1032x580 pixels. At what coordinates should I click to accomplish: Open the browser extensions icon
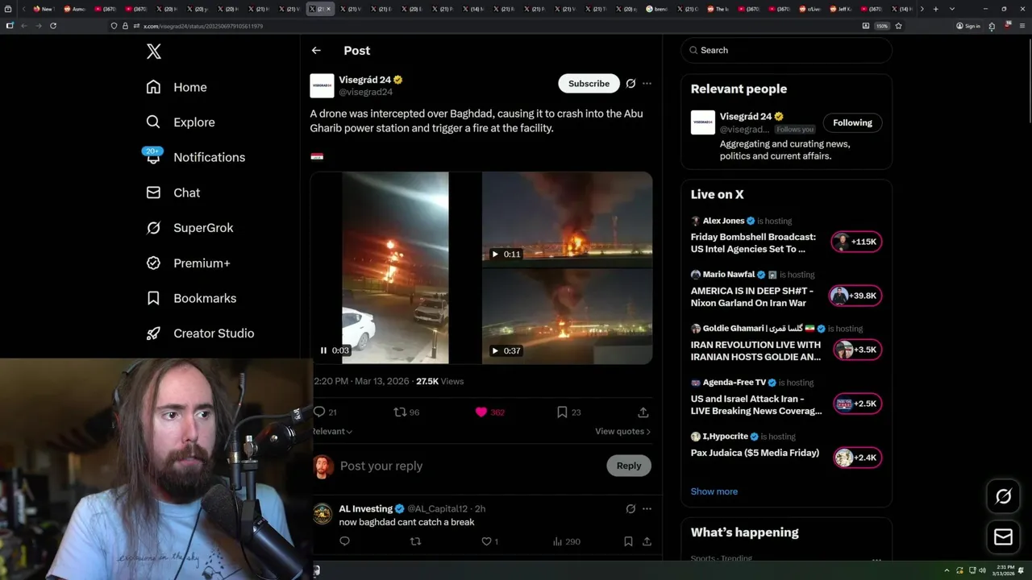click(x=992, y=26)
